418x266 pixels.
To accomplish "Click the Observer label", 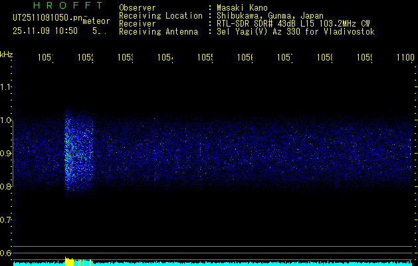I will click(138, 7).
